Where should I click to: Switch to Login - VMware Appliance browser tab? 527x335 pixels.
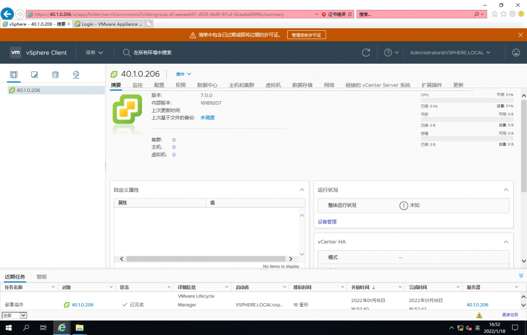109,24
